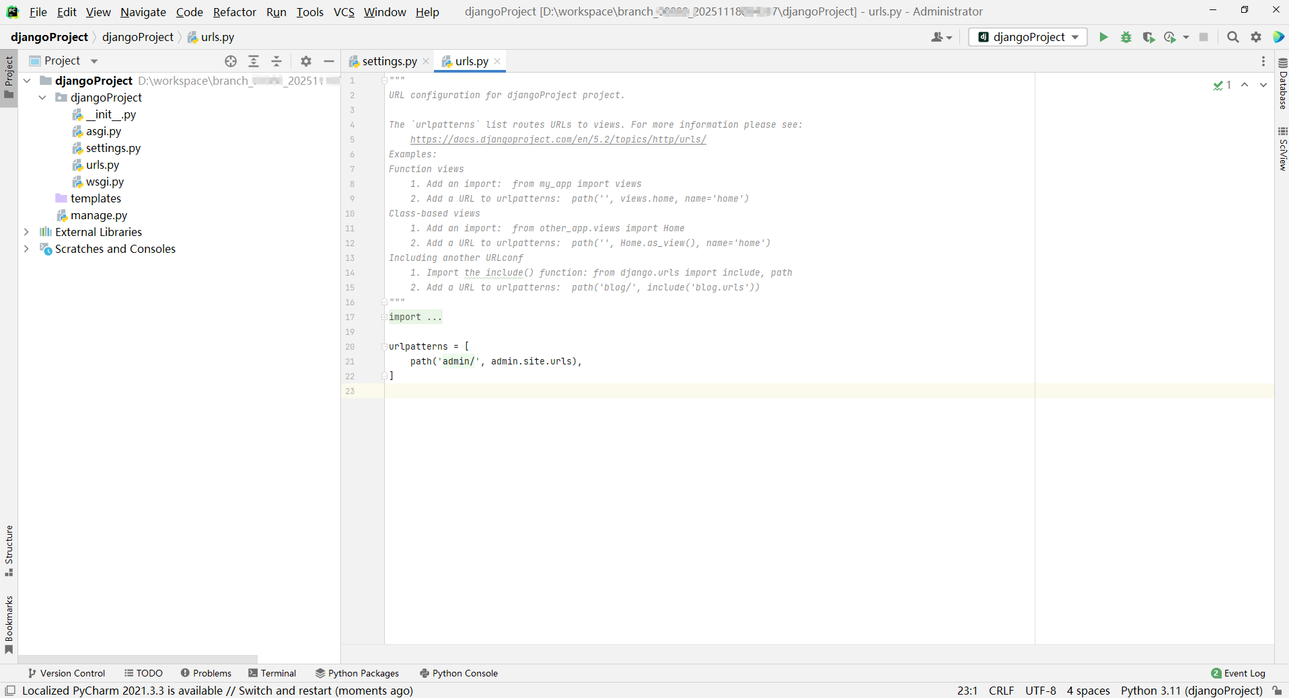Screen dimensions: 1289x698
Task: Click the read-only lock icon in status bar
Action: coord(1277,691)
